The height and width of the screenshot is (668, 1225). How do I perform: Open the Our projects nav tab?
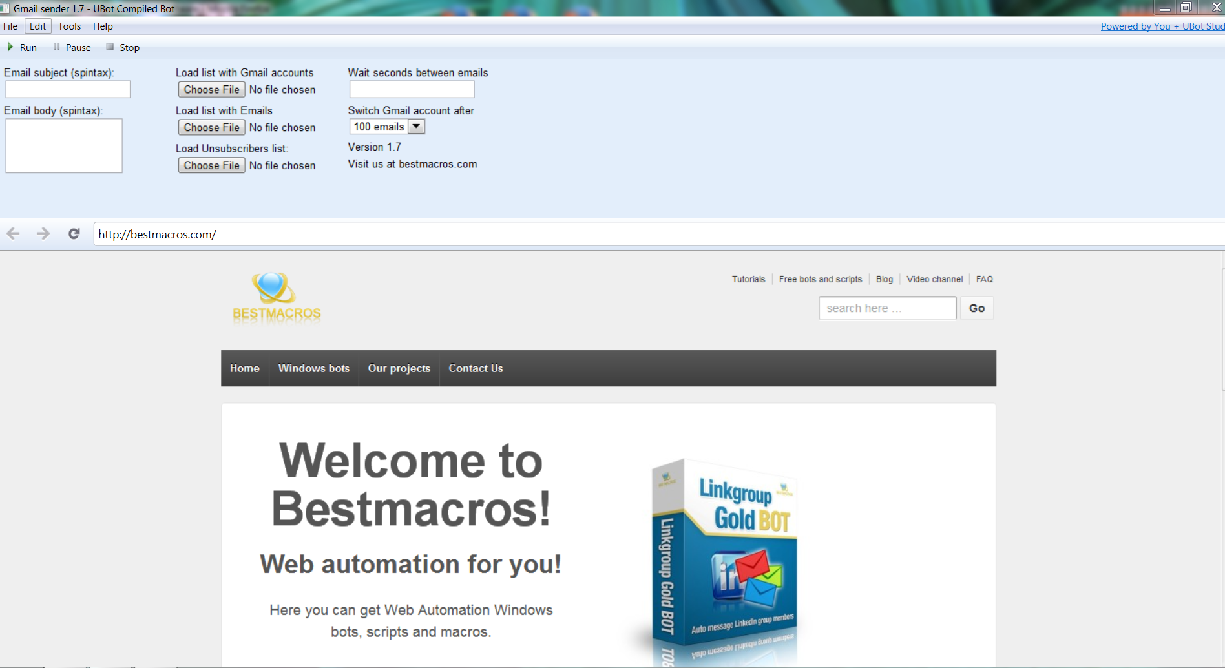click(399, 368)
